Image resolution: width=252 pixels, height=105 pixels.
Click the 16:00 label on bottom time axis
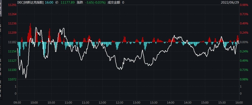tap(238, 102)
